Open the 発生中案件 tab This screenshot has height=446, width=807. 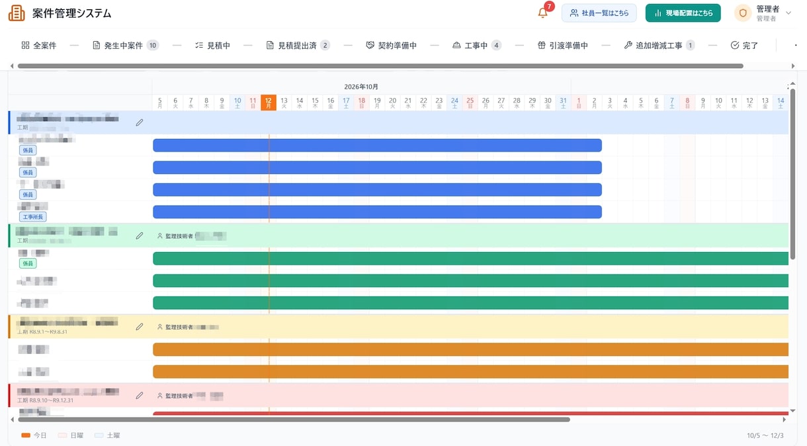pos(126,46)
